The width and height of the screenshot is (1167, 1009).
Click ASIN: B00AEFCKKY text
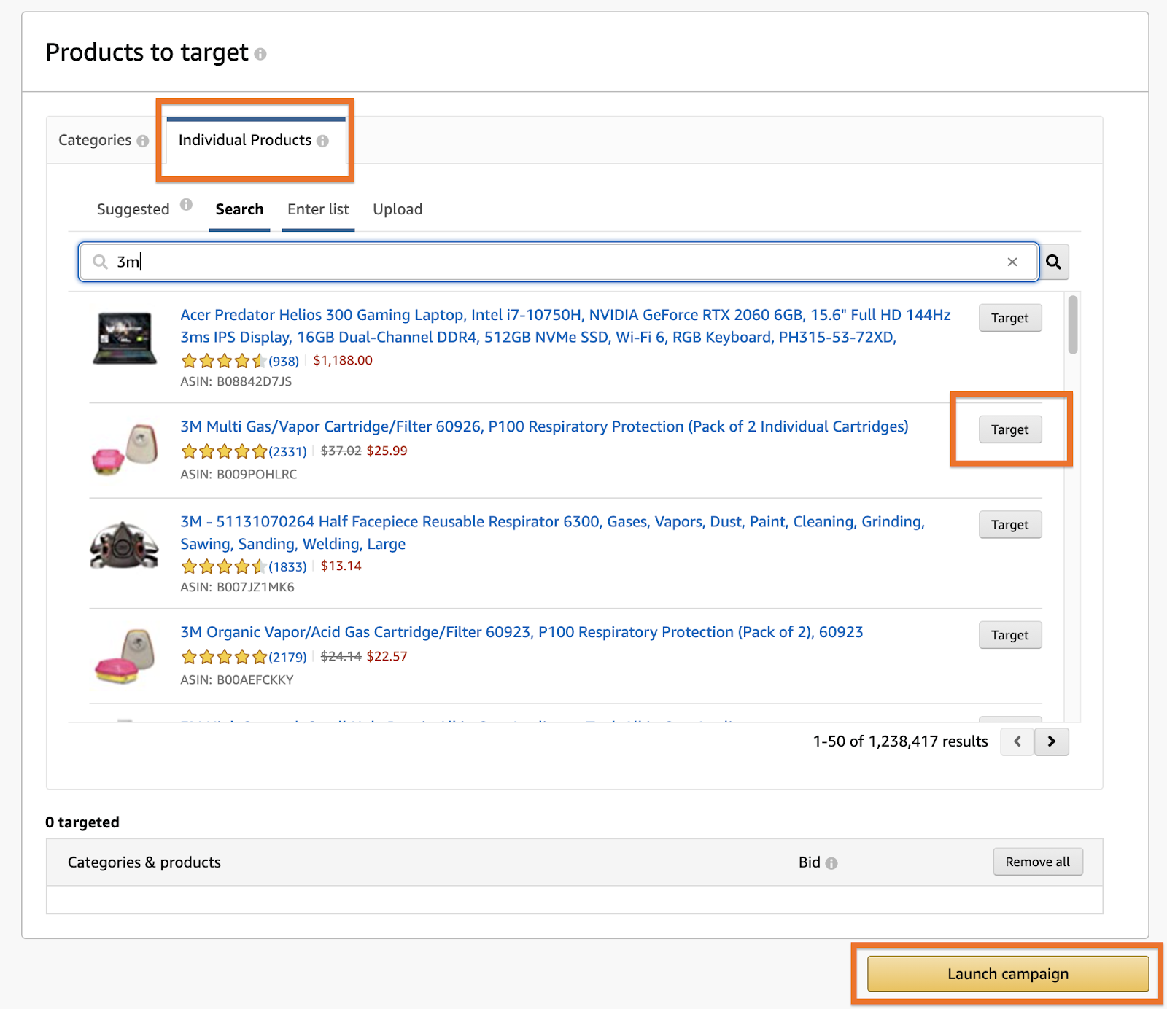click(x=237, y=679)
